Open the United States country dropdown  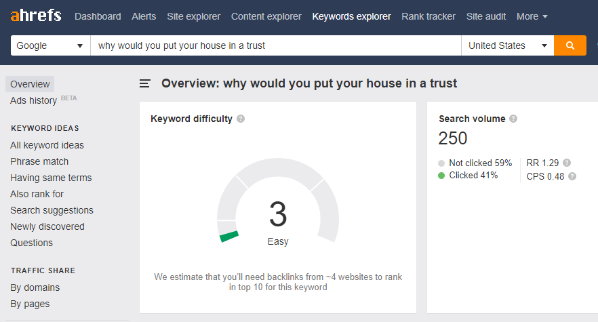pos(507,45)
